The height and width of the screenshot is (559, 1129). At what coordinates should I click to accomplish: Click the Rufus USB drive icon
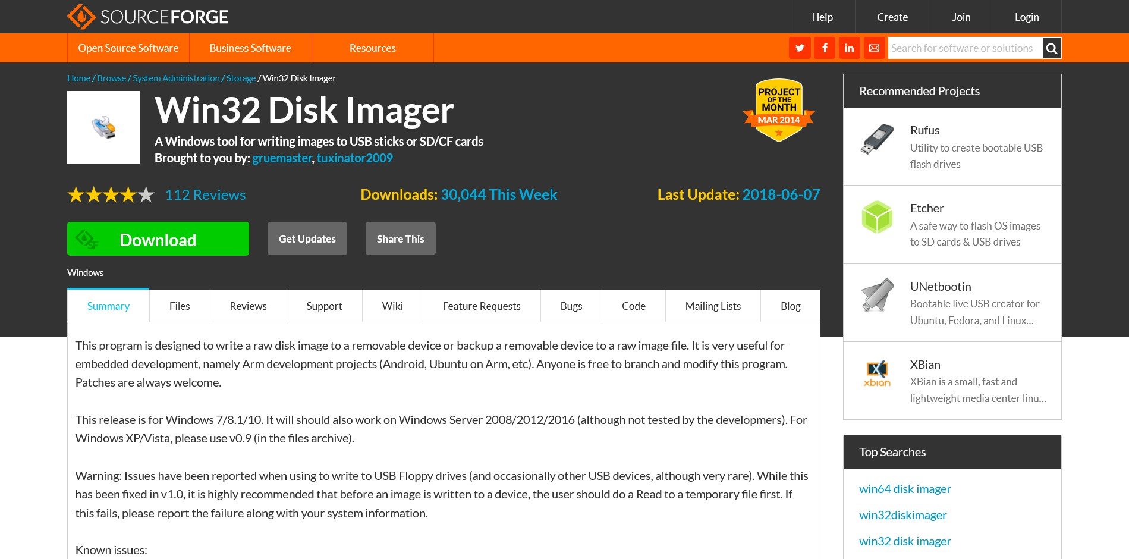pos(877,139)
